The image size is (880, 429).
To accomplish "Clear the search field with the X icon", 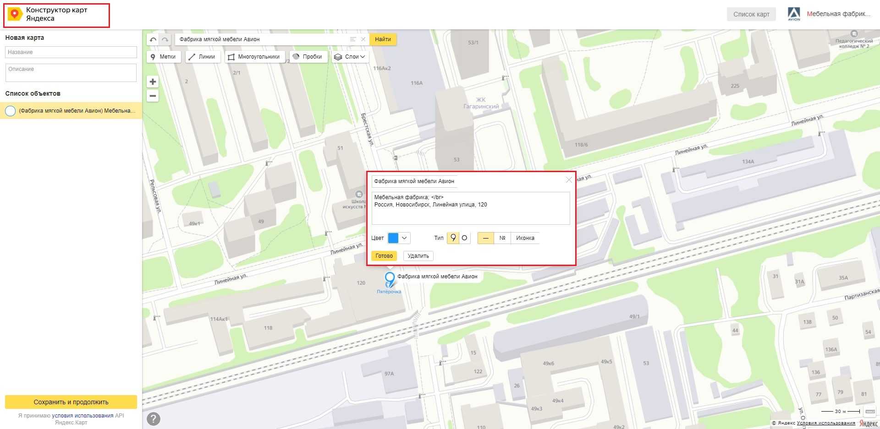I will pyautogui.click(x=363, y=39).
